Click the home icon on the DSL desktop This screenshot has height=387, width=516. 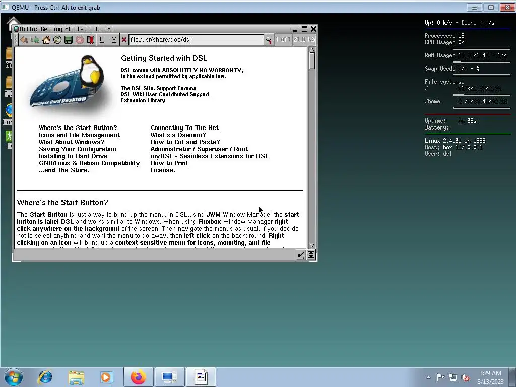pyautogui.click(x=13, y=21)
